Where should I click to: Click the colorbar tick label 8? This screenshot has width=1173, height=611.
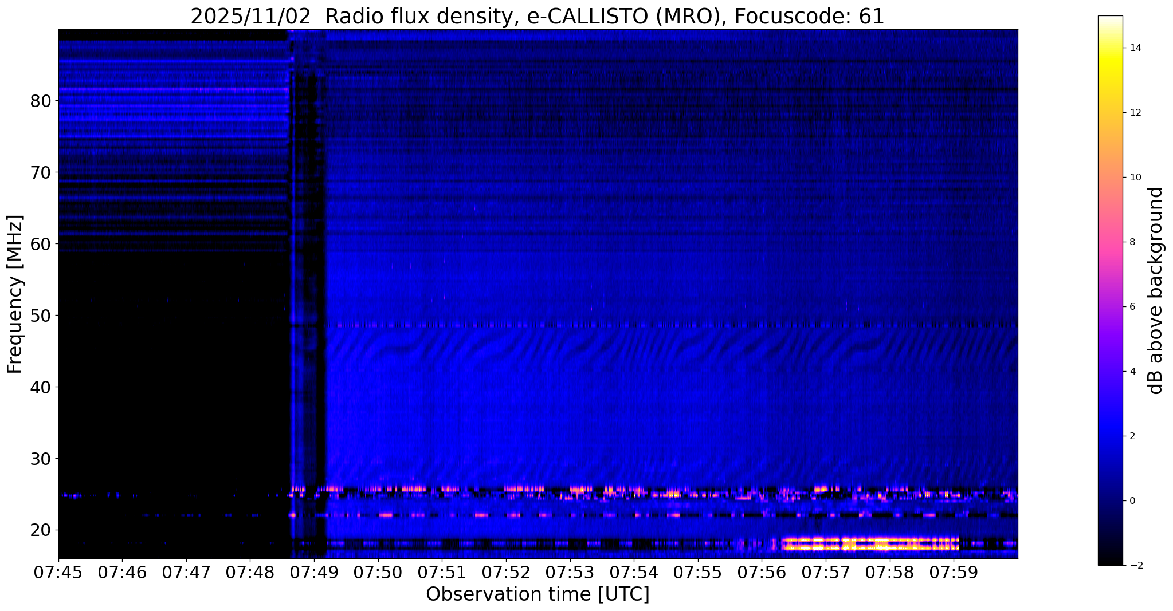tap(1132, 242)
